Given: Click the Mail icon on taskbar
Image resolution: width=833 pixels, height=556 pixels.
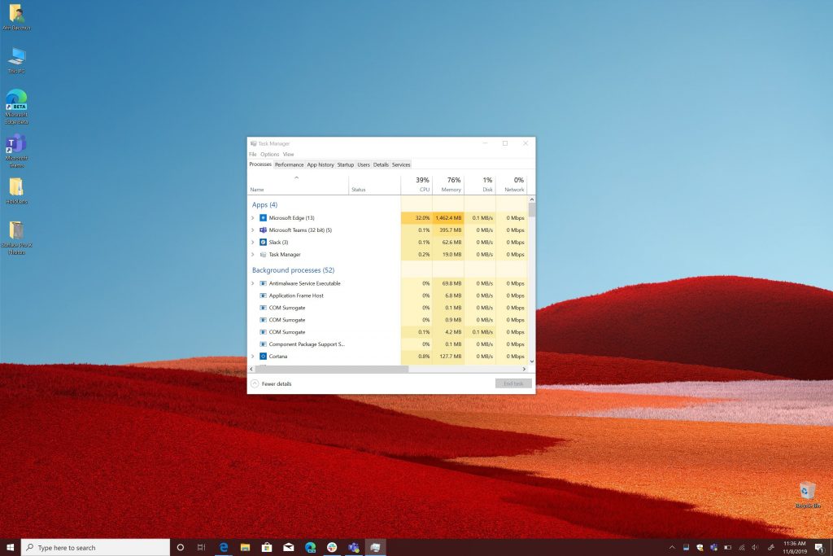Looking at the screenshot, I should point(287,548).
